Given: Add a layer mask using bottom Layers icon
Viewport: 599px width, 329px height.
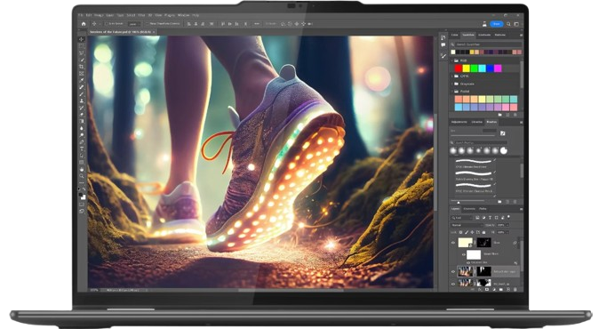Looking at the screenshot, I should point(487,290).
